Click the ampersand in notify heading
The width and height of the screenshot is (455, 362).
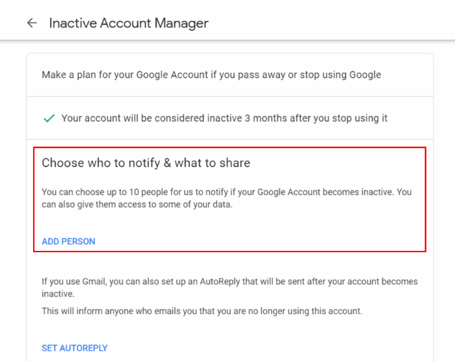(x=168, y=163)
